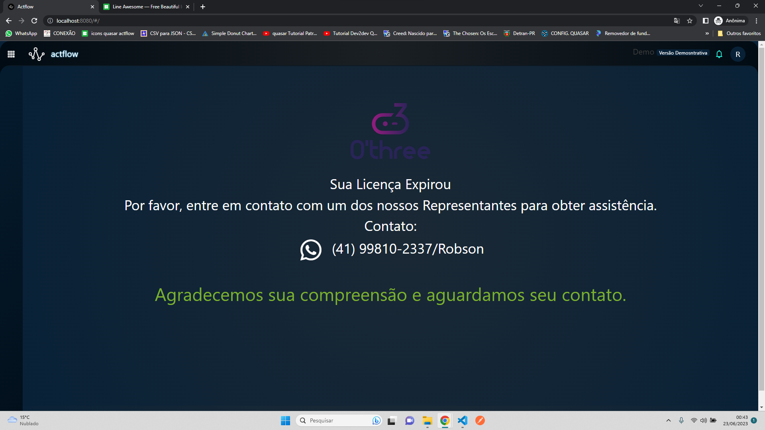765x430 pixels.
Task: Open the WhatsApp bookmark
Action: (x=22, y=33)
